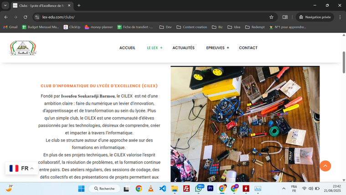This screenshot has width=346, height=195.
Task: Expand the EPREUVES submenu plus sign
Action: coord(228,48)
